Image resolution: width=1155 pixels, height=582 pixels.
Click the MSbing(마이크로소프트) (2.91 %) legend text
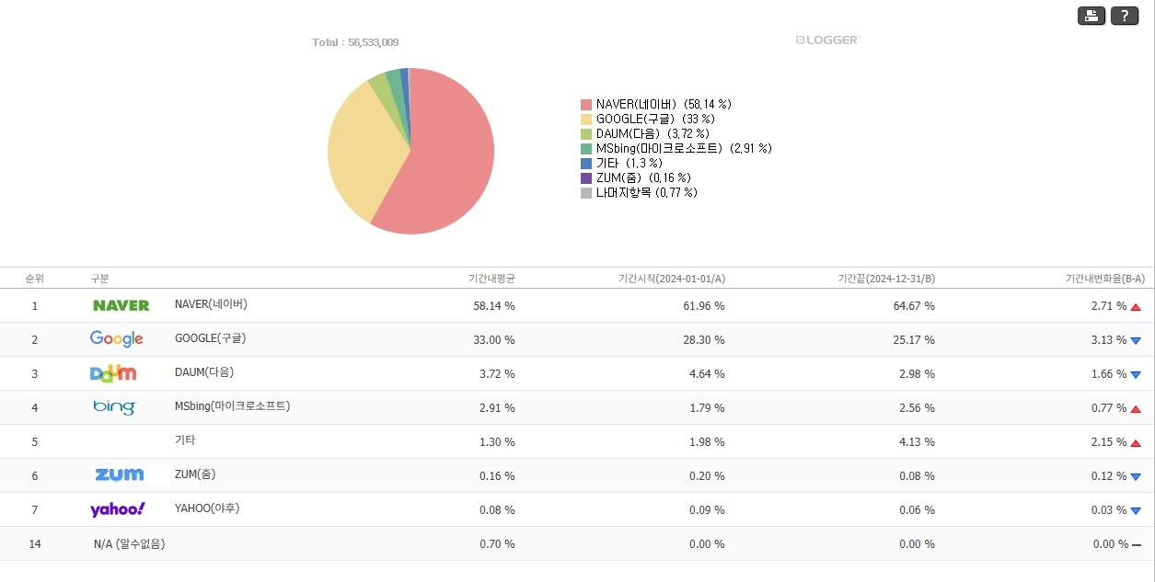[684, 149]
